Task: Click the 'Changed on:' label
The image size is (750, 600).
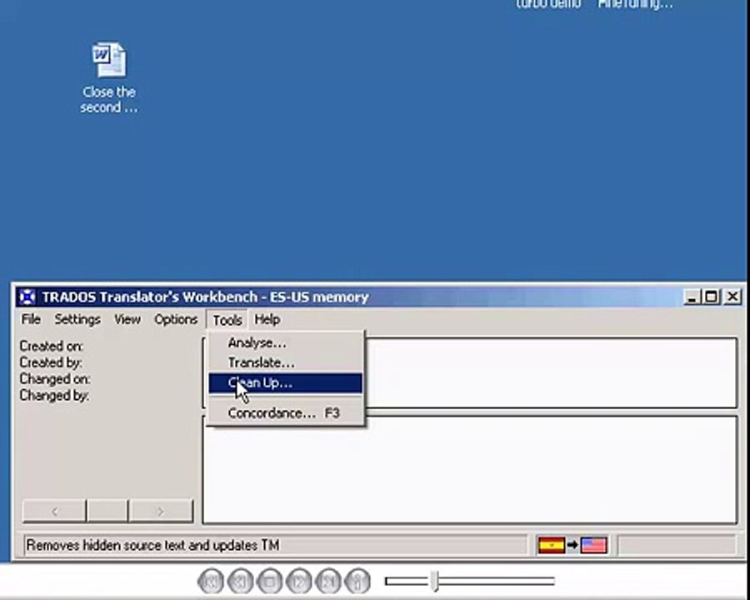Action: click(x=55, y=379)
